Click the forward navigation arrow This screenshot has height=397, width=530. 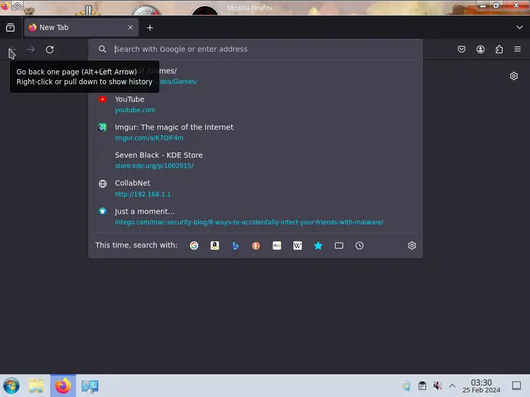pos(31,50)
